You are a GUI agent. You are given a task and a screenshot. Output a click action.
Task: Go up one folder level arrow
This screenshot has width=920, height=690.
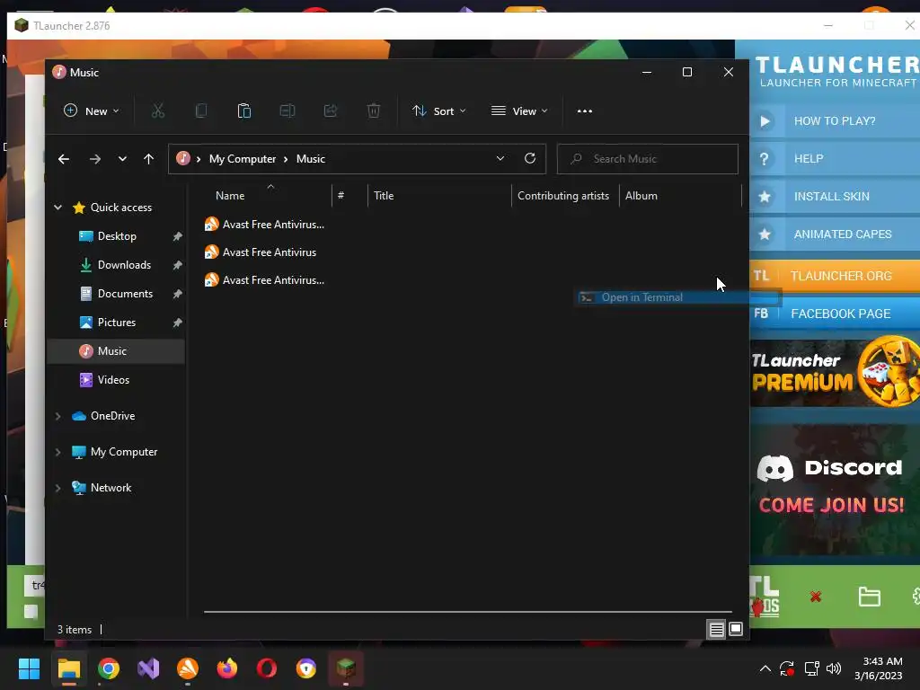[148, 159]
